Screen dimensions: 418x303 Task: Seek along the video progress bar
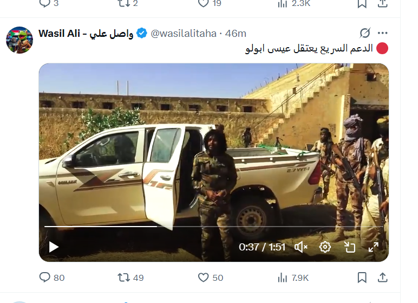[x=213, y=227]
